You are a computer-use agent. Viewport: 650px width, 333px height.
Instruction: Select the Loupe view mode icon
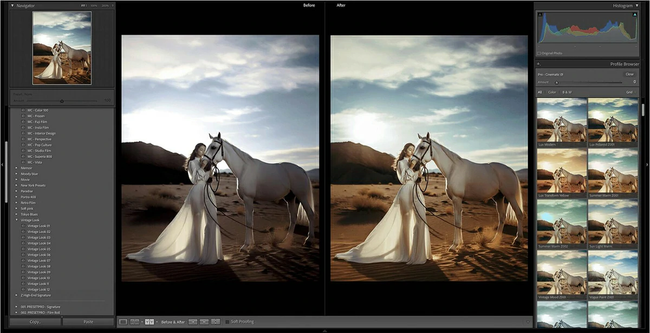pos(123,322)
